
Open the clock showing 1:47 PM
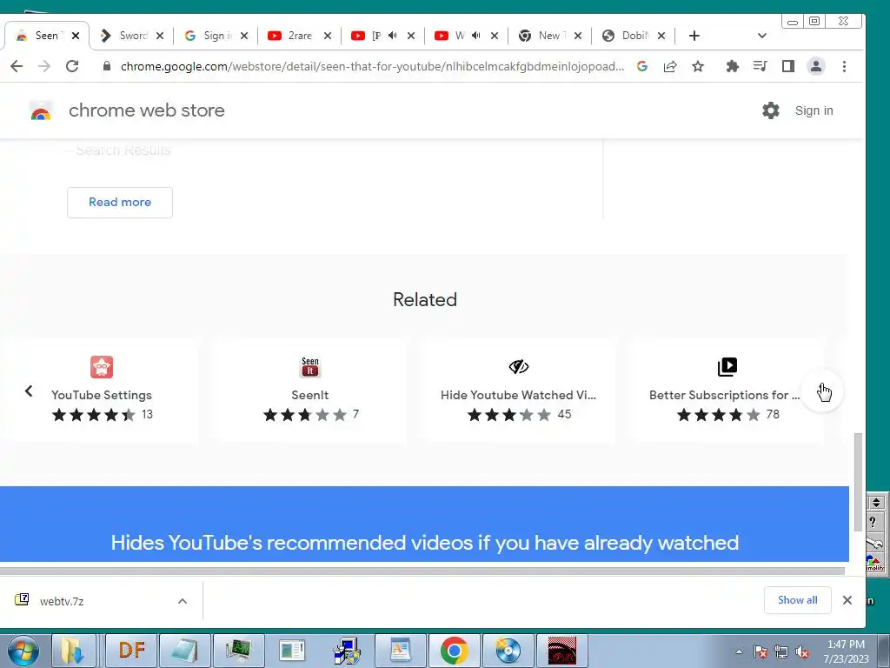click(x=847, y=651)
